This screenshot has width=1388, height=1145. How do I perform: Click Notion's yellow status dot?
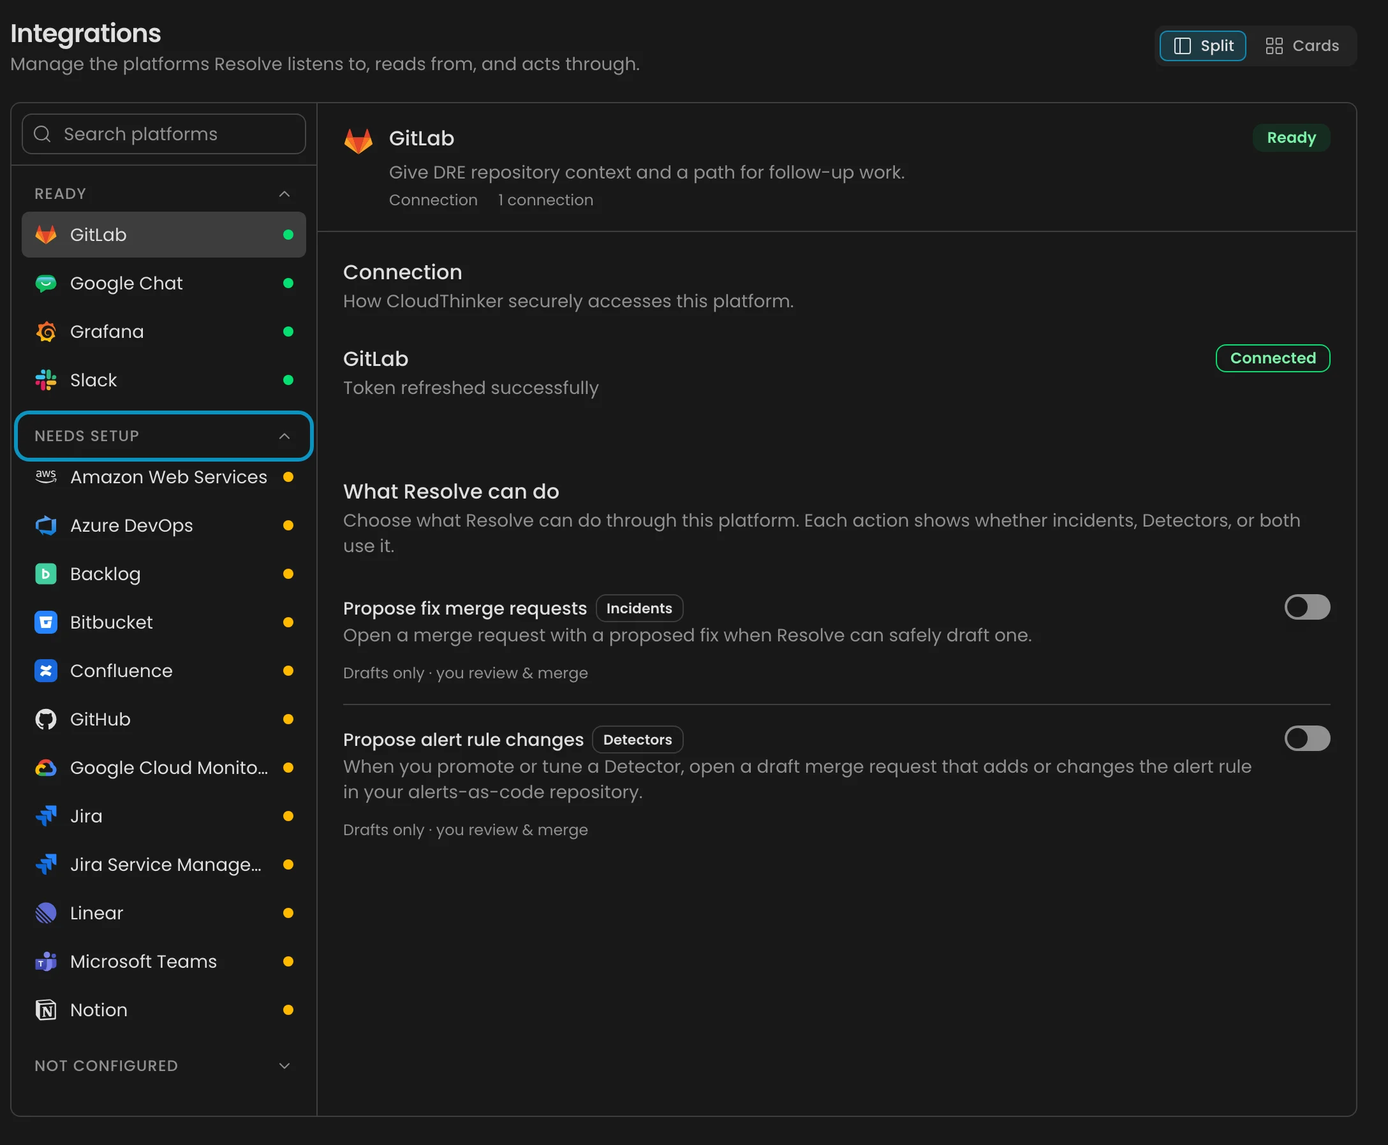tap(288, 1010)
